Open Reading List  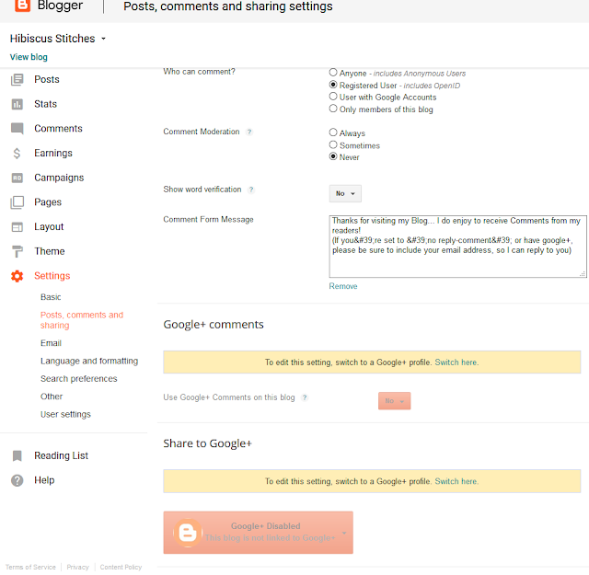[x=62, y=456]
